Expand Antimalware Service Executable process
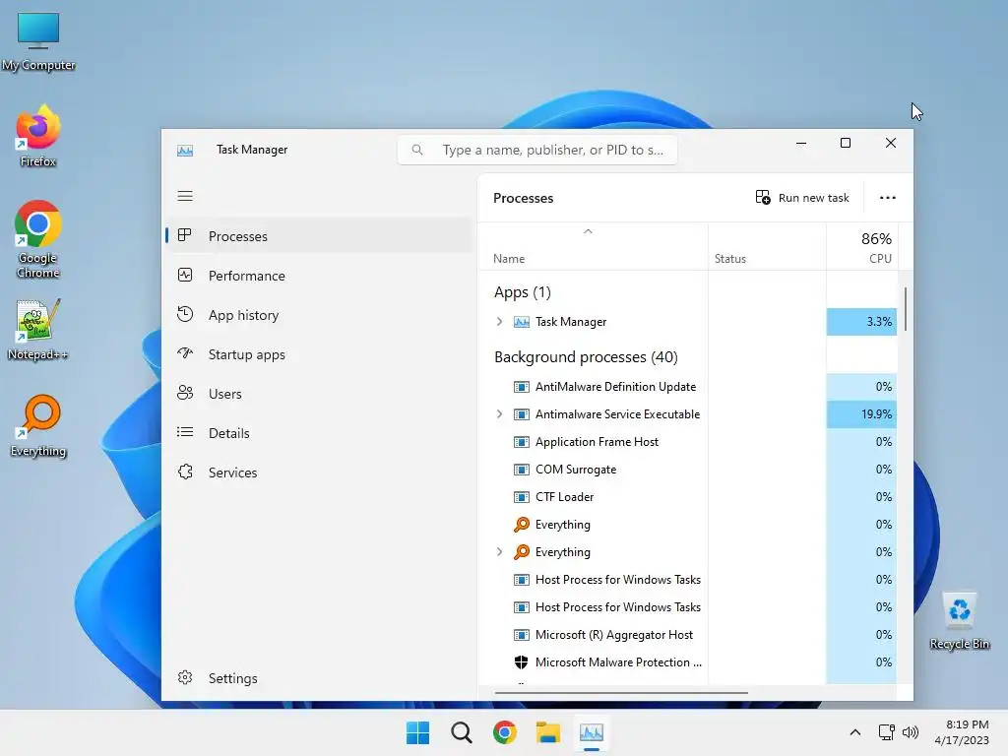Screen dimensions: 1008x756 pyautogui.click(x=499, y=414)
